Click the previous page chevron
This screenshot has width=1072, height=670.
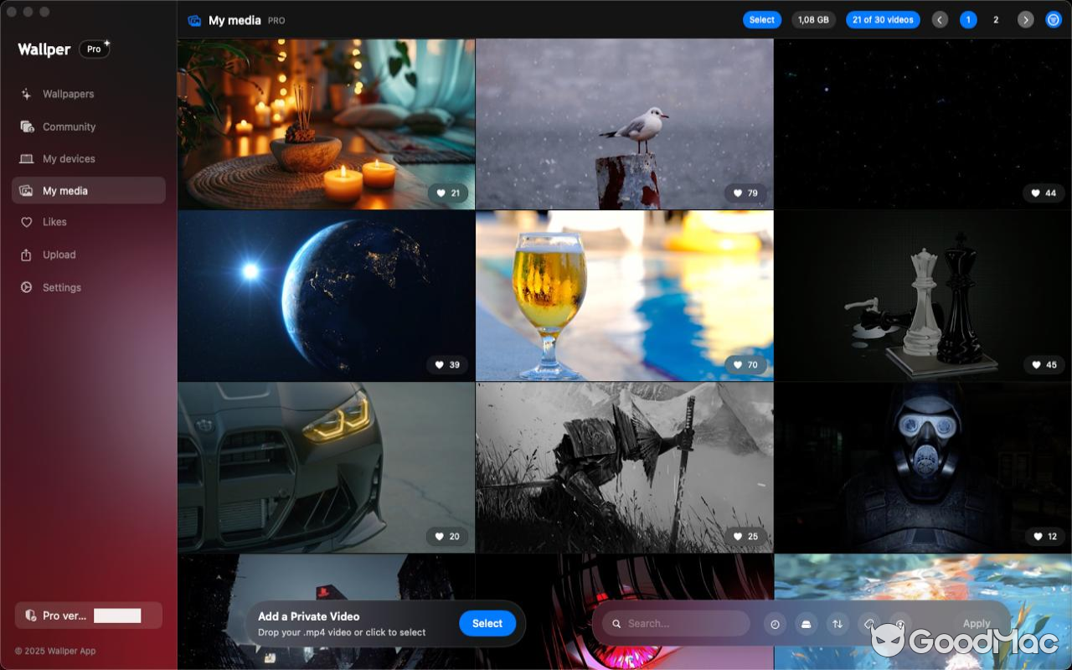coord(939,19)
